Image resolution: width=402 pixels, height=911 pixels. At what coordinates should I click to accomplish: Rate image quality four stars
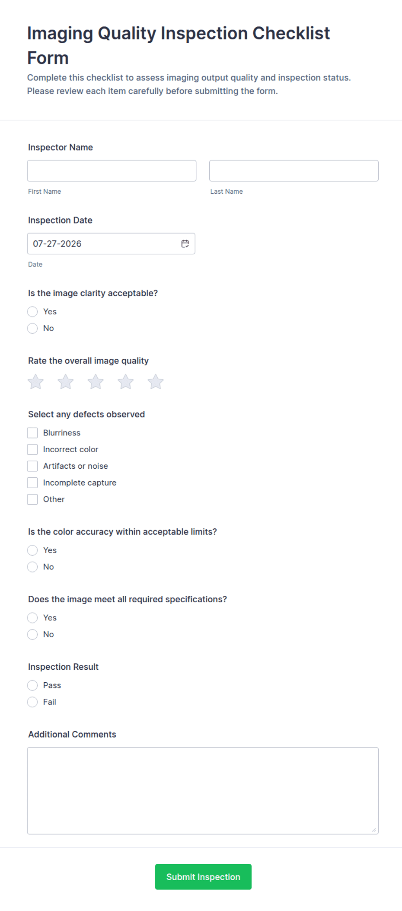(126, 382)
